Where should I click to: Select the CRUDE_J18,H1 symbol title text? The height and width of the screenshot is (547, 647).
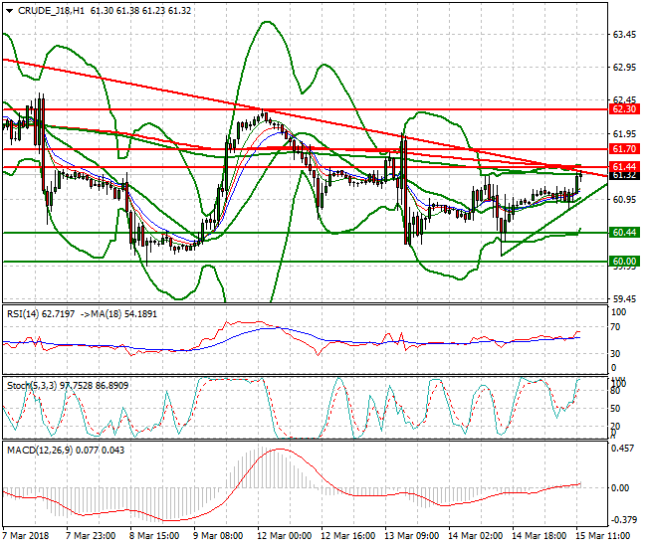tap(51, 11)
